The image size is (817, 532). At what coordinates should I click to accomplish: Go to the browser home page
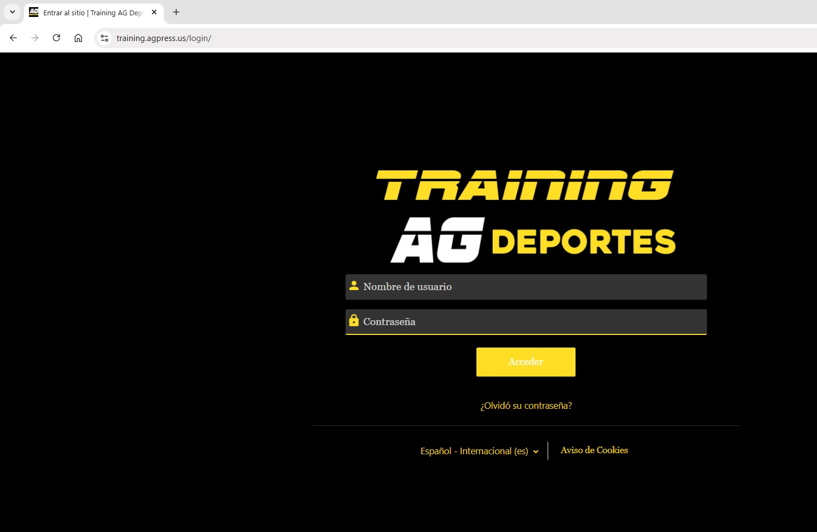(78, 38)
